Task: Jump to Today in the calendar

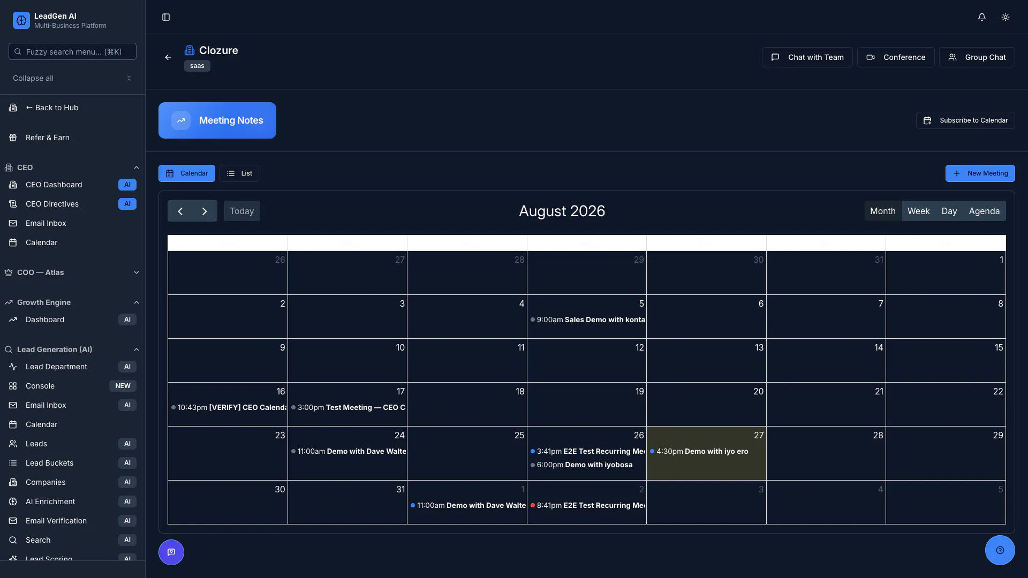Action: click(242, 211)
